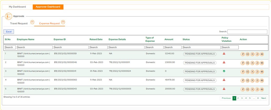Jump to page 8 of entries
This screenshot has width=271, height=110.
click(258, 98)
